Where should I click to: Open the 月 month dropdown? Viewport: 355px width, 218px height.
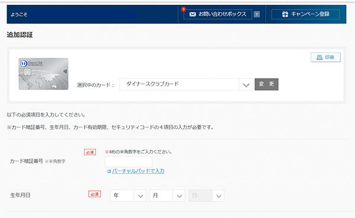tap(167, 196)
